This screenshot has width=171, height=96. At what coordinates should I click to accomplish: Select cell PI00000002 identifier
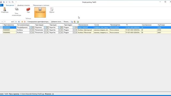[x=10, y=33]
